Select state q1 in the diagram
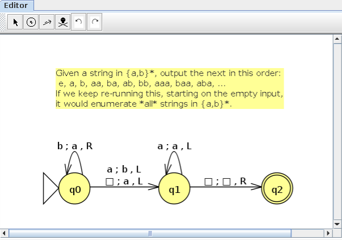Viewport: 342px width, 240px height. click(x=174, y=188)
